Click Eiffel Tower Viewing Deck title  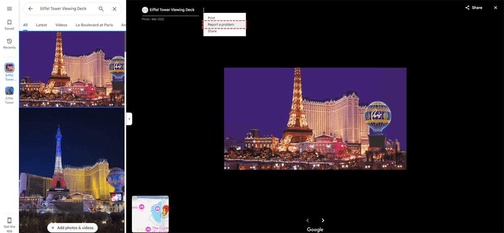click(172, 10)
